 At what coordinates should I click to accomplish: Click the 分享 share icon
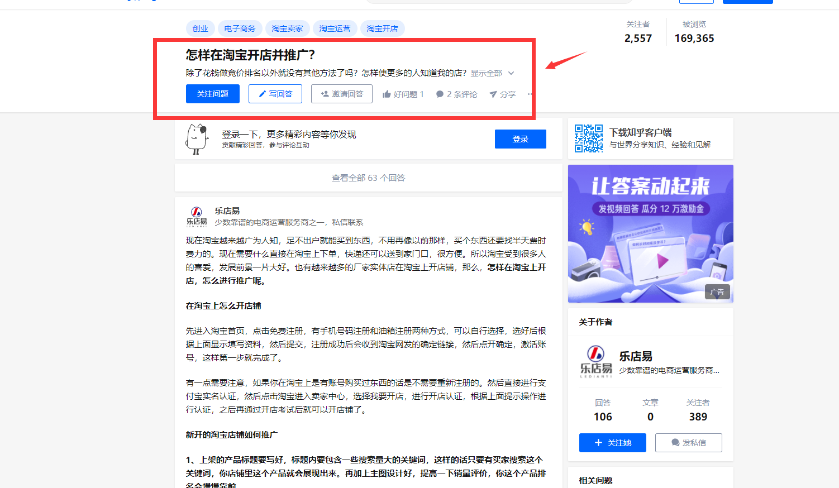[x=493, y=94]
